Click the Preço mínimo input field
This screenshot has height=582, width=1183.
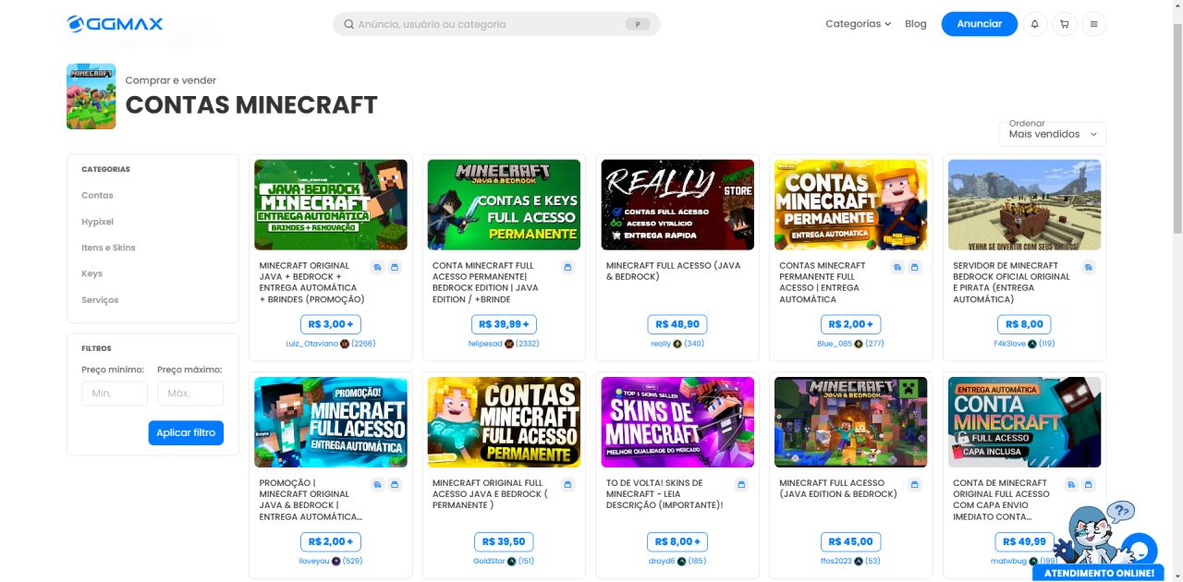pyautogui.click(x=115, y=393)
